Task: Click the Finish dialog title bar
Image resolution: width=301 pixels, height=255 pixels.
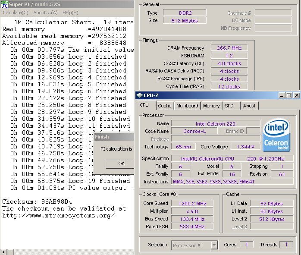Action: 114,137
